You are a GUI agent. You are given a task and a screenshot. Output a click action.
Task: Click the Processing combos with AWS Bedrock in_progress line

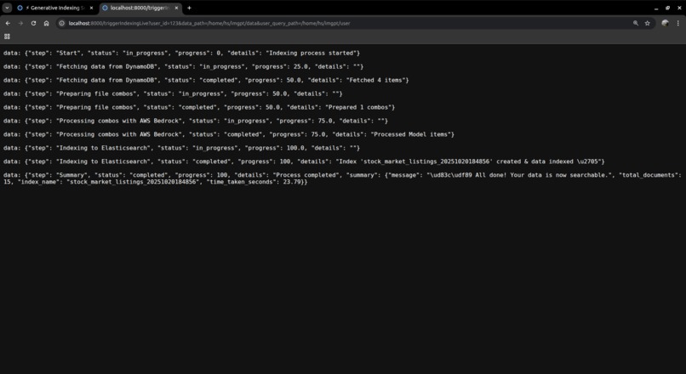tap(196, 121)
